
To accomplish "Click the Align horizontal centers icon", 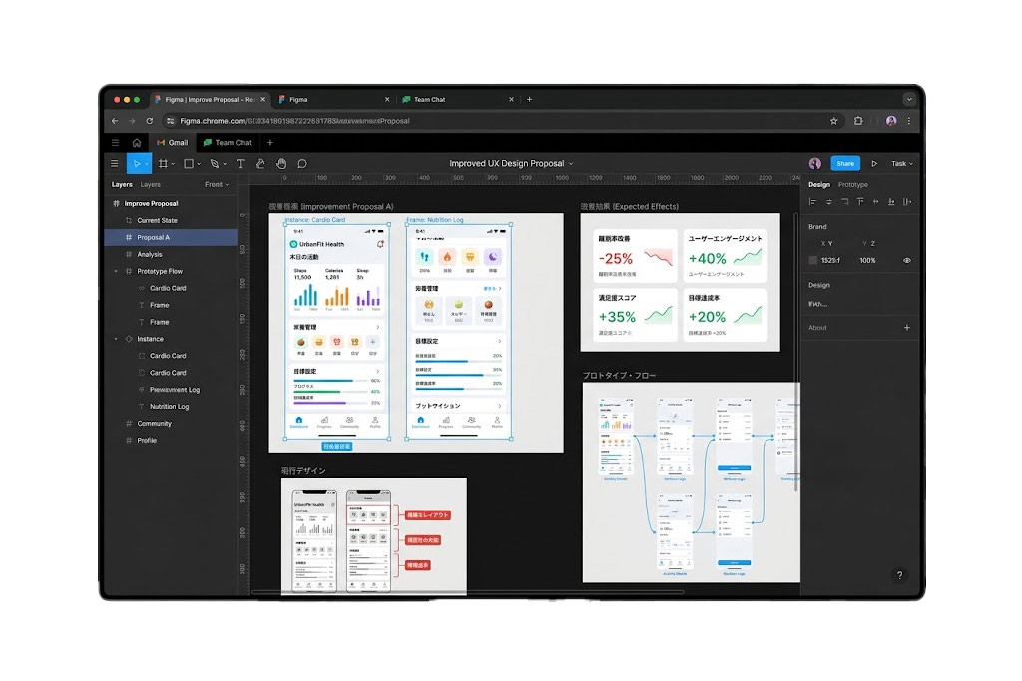I will coord(828,202).
